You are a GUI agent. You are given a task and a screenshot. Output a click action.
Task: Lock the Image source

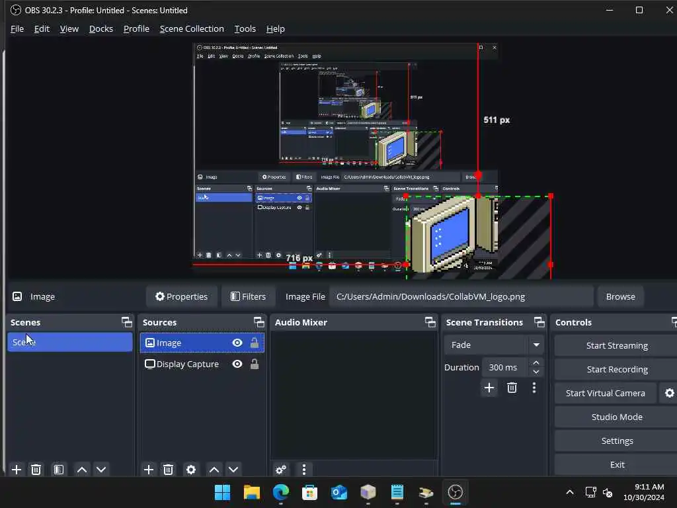pos(255,343)
